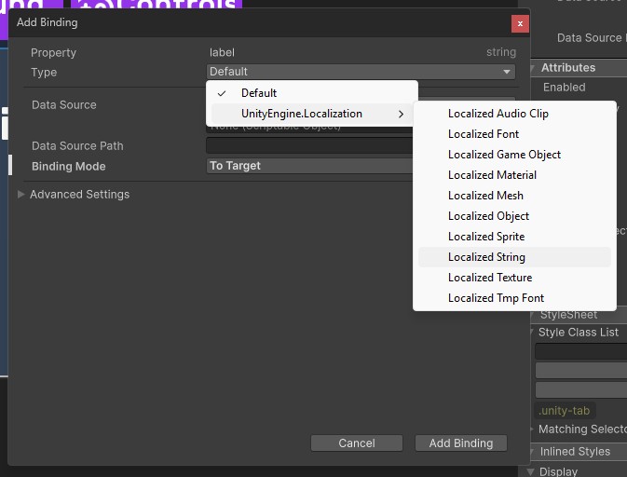Select Localized Game Object entry
The width and height of the screenshot is (627, 477).
click(504, 155)
